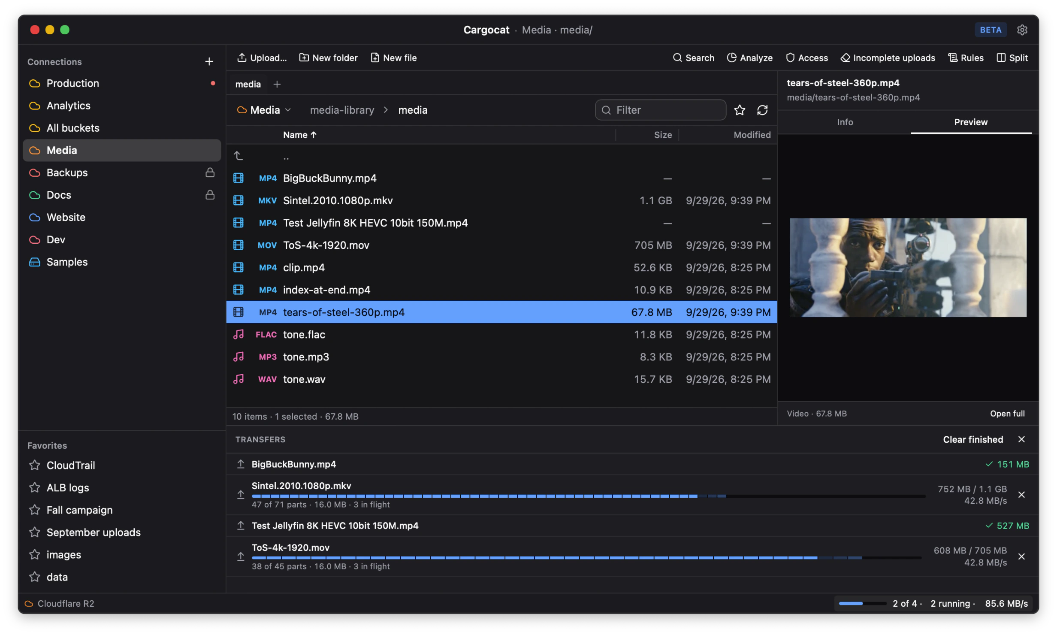Open the Samples connection
1057x635 pixels.
pos(122,262)
